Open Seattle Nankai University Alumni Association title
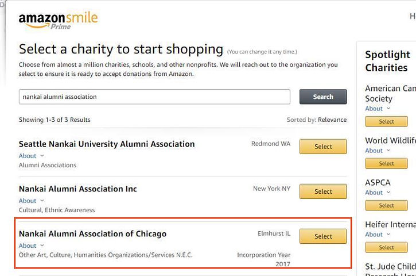Screen dimensions: 416x276 107,144
